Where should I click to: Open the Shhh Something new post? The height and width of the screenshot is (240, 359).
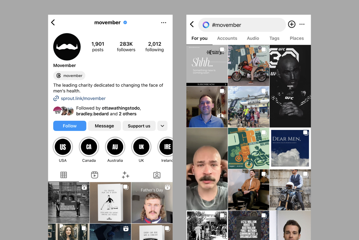pos(207,66)
